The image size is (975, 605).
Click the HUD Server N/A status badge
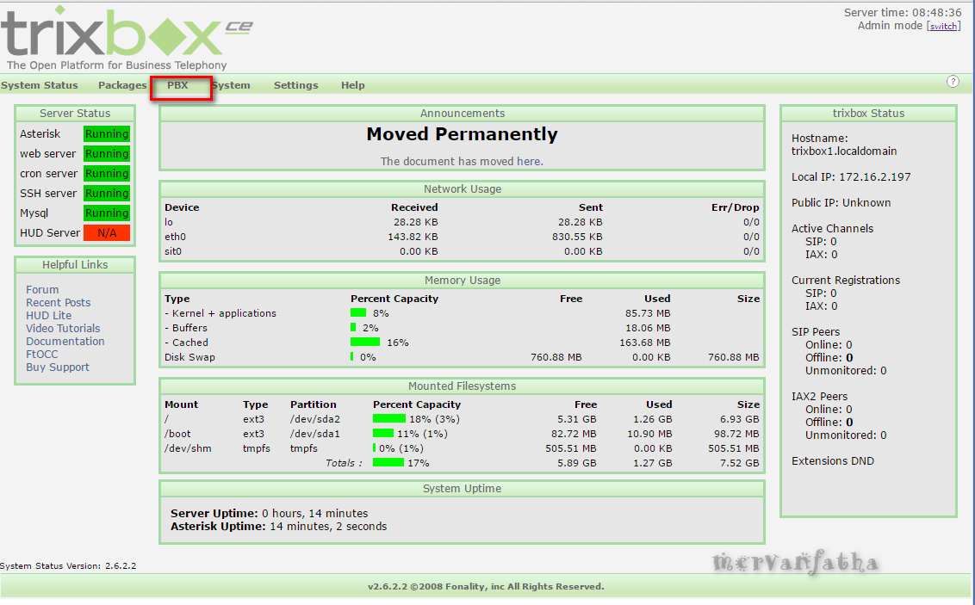pyautogui.click(x=106, y=232)
